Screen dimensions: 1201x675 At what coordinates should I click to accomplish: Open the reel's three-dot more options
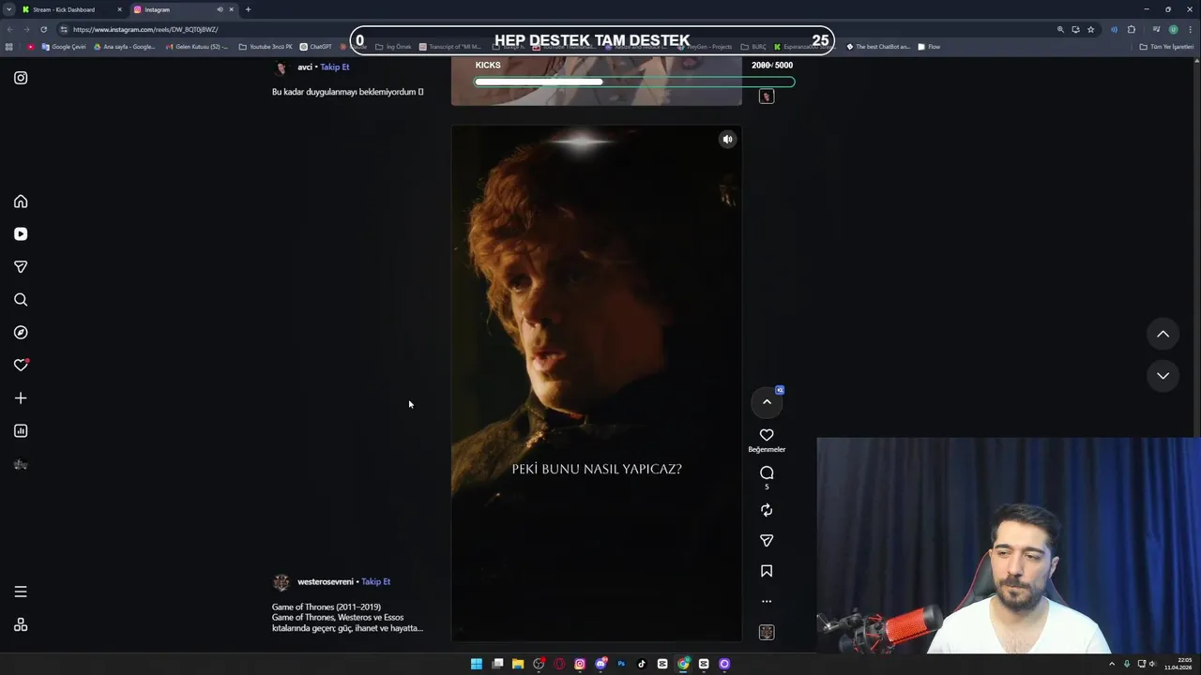pos(767,601)
